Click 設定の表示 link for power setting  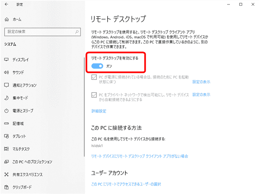pos(201,82)
